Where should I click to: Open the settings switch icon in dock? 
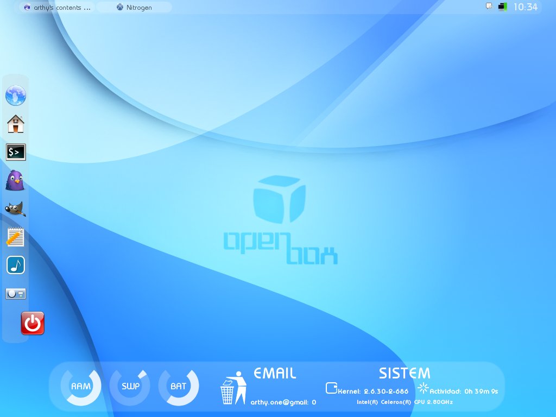tap(16, 294)
